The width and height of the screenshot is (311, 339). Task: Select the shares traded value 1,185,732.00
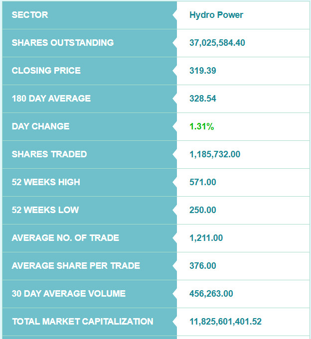pyautogui.click(x=215, y=154)
